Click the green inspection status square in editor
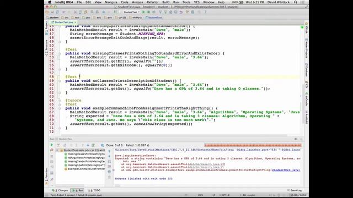Viewport: 353px width, 198px height. click(302, 27)
